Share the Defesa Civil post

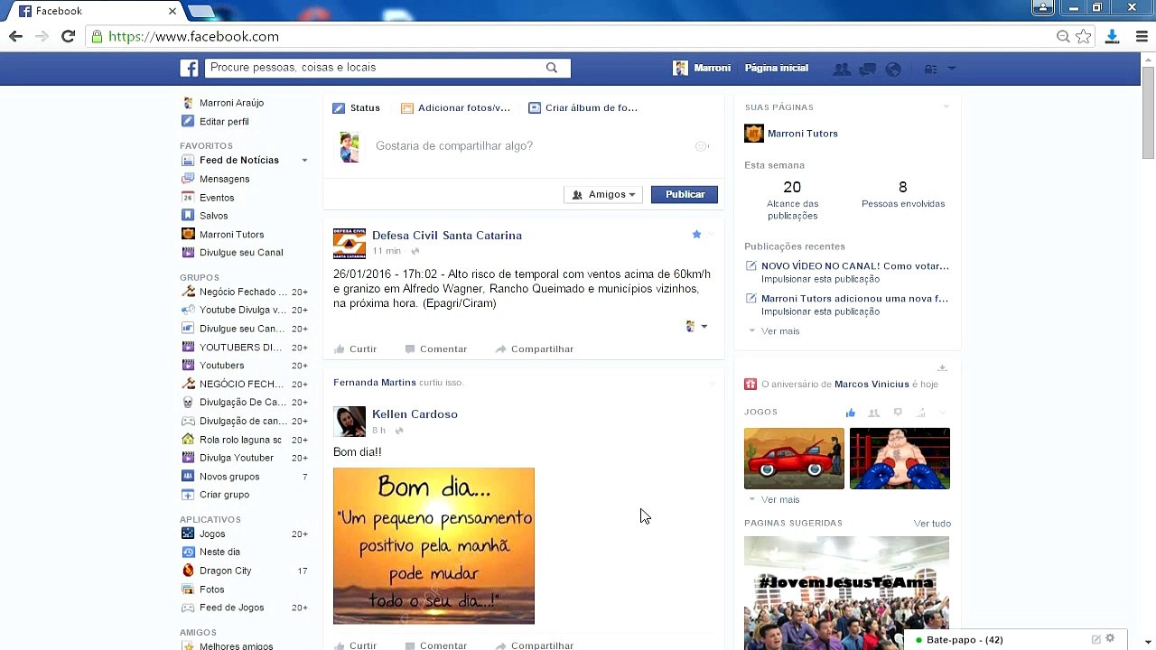coord(534,349)
